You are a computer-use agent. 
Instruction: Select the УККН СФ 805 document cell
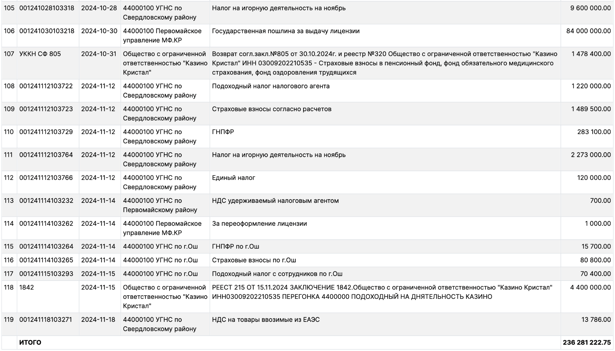40,54
